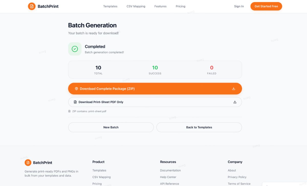Click Get Started Free
Viewport: 307px width, 186px height.
[266, 6]
